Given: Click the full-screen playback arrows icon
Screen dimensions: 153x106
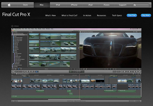Looking at the screenshot, I should (136, 69).
